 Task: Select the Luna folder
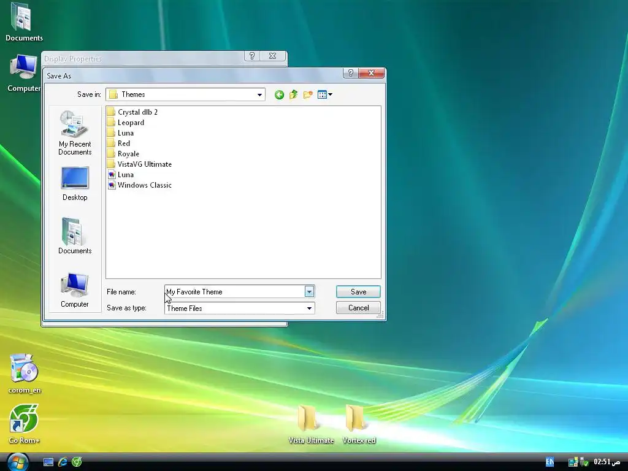(121, 133)
